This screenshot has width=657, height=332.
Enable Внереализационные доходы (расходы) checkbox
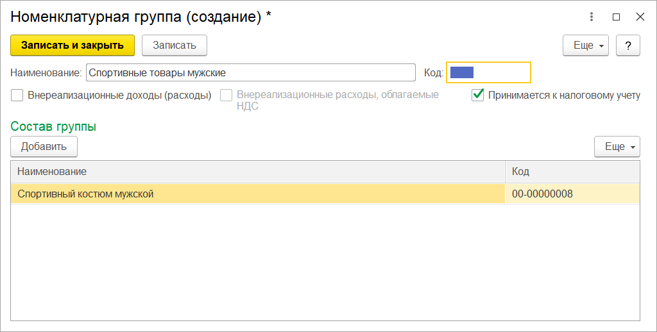(17, 95)
